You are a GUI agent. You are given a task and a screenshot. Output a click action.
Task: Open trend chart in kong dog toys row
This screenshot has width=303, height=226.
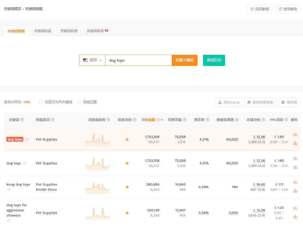coord(97,187)
